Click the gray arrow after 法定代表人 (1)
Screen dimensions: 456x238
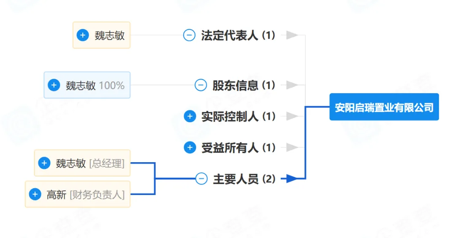pos(292,35)
